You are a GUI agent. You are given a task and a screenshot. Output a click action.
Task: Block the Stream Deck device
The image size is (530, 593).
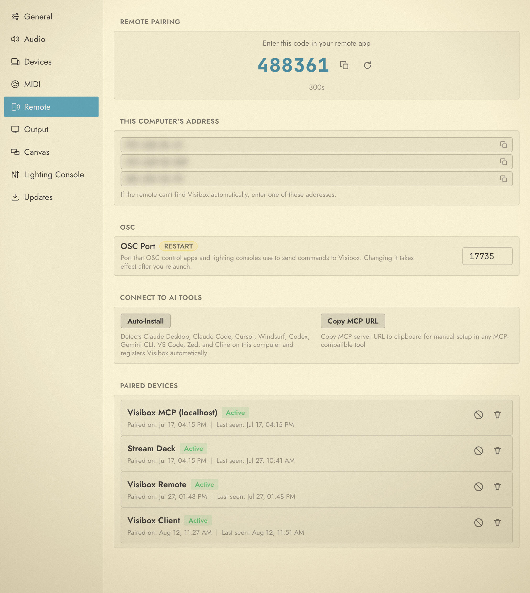(x=478, y=451)
